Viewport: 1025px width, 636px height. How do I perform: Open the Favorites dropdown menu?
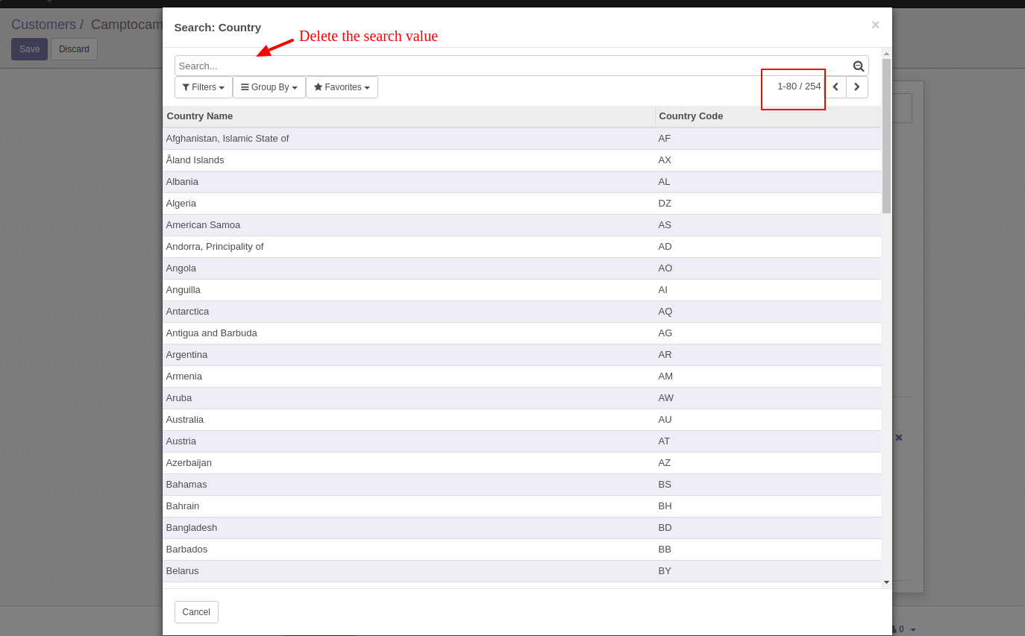(x=342, y=87)
